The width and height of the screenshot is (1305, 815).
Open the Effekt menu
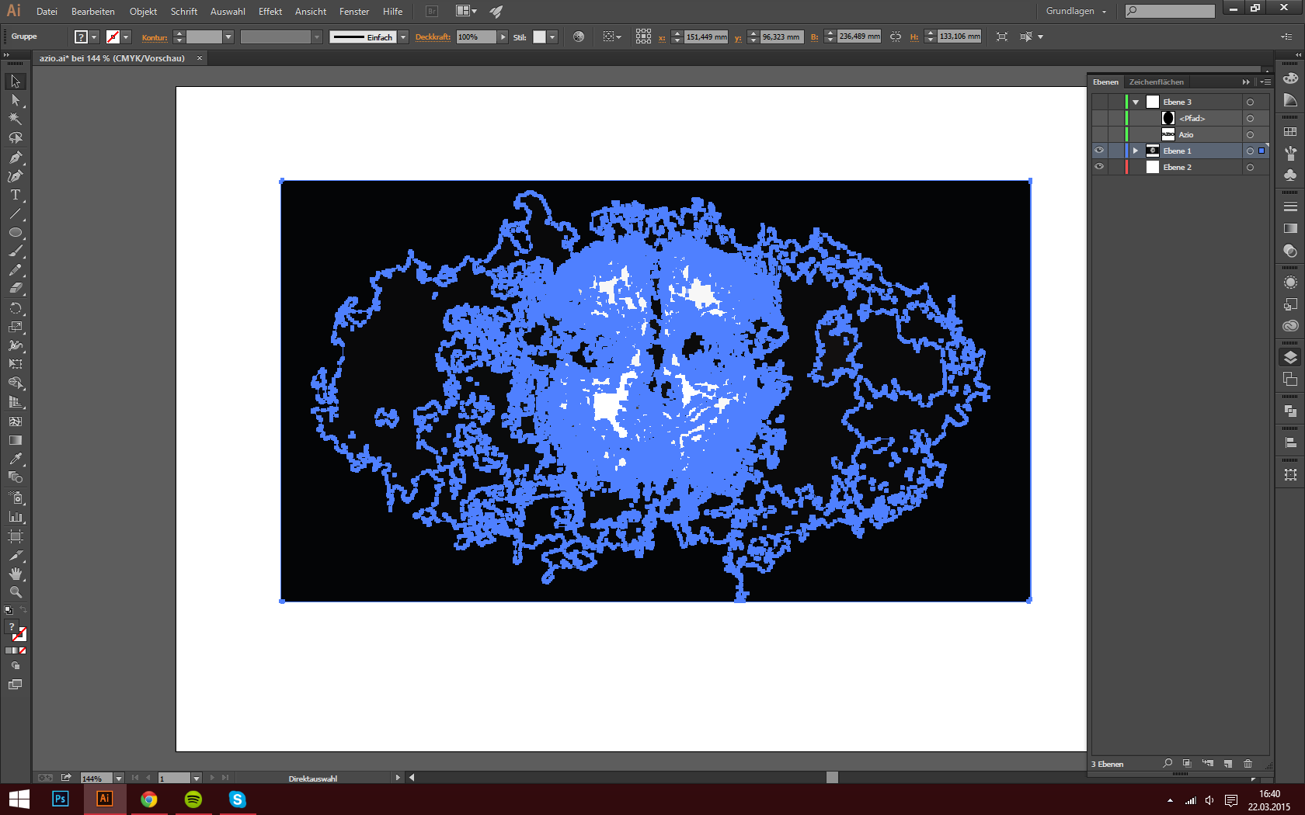[x=270, y=11]
